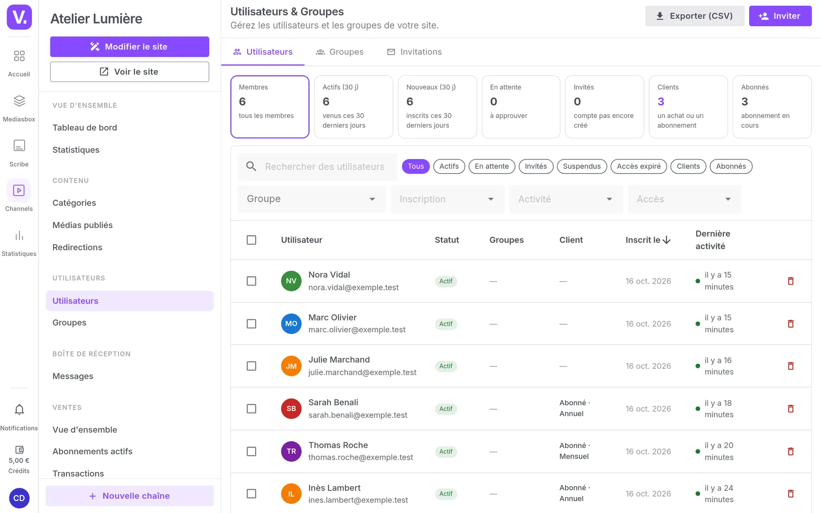Image resolution: width=821 pixels, height=513 pixels.
Task: Open the Accueil home icon
Action: (19, 56)
